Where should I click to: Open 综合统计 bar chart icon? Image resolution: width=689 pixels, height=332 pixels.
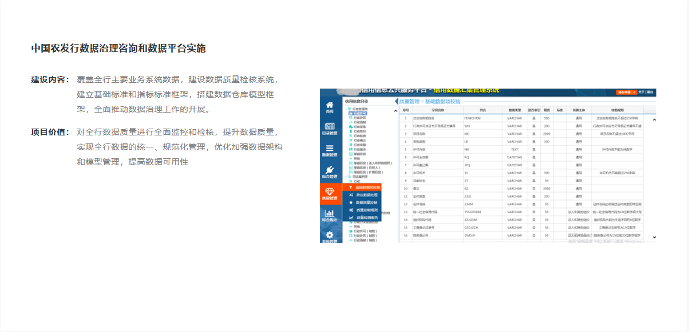point(330,214)
